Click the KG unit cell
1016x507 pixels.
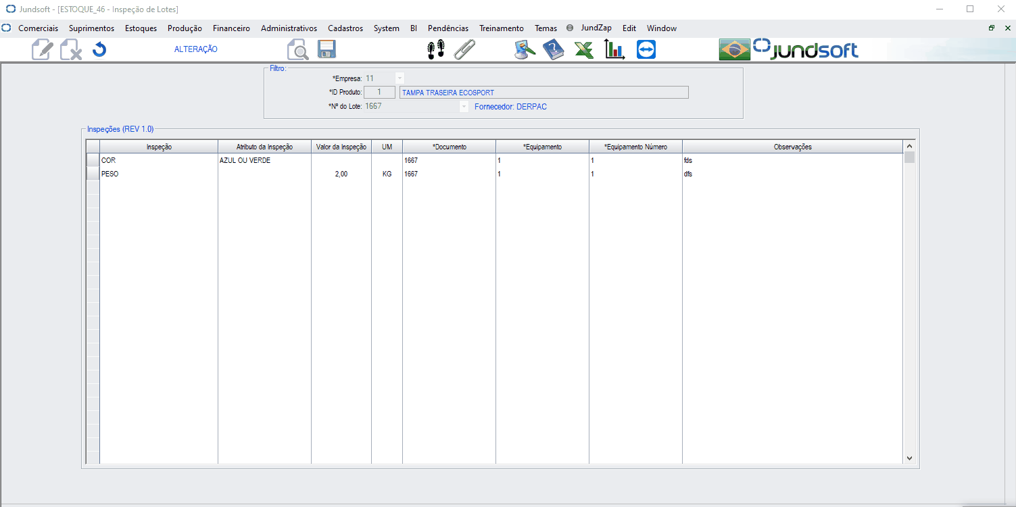click(x=387, y=174)
